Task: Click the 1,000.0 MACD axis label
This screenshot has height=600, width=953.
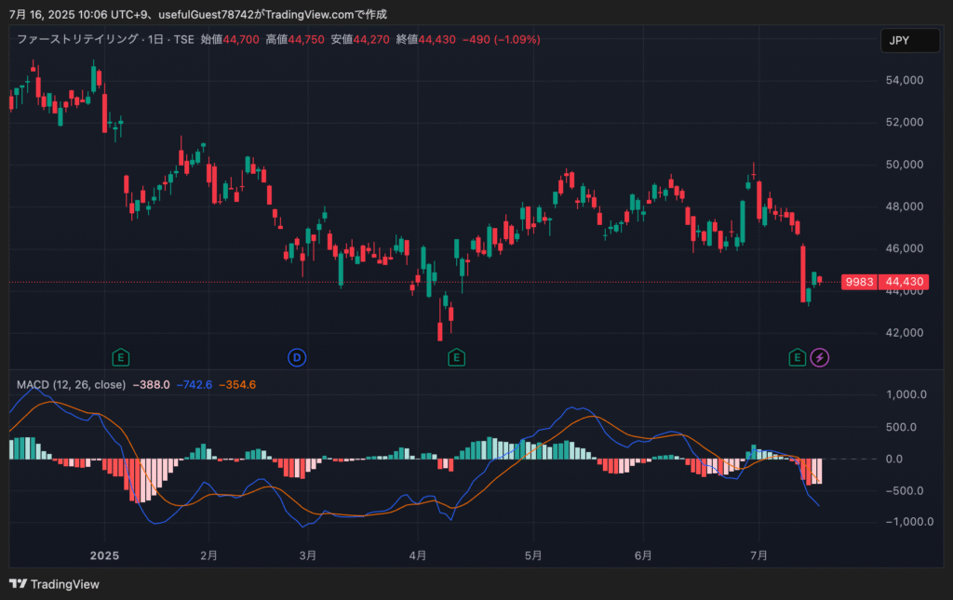Action: [906, 394]
